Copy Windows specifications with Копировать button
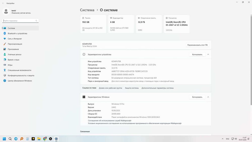This screenshot has width=252, height=142. (197, 97)
